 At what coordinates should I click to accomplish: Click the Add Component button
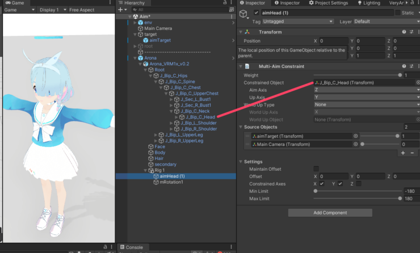point(330,212)
